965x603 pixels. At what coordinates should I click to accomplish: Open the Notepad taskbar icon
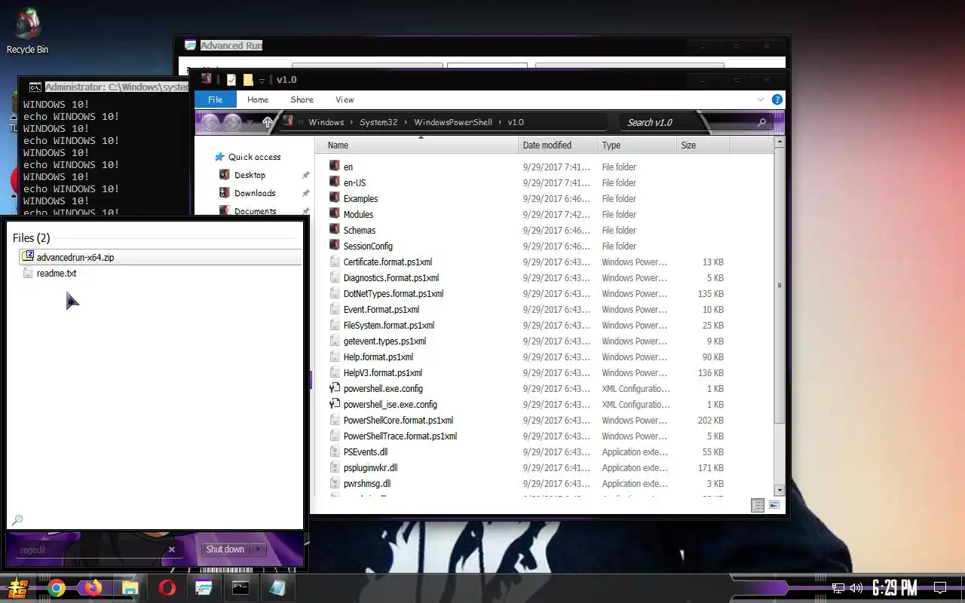click(x=277, y=588)
